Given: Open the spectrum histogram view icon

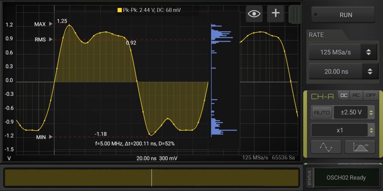Looking at the screenshot, I should point(359,147).
